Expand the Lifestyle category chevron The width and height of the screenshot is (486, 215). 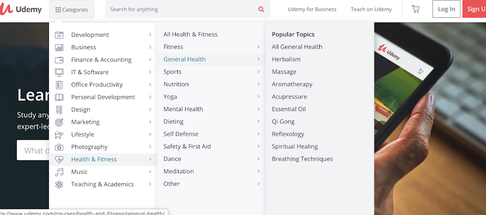point(150,134)
